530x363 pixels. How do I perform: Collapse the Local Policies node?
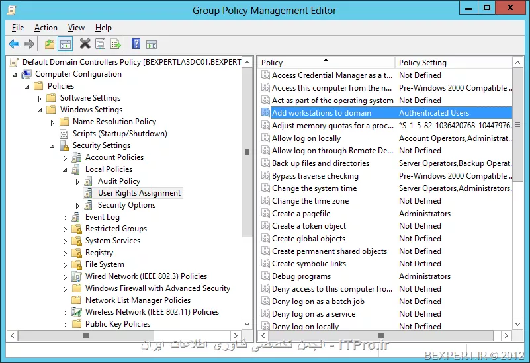tap(65, 169)
